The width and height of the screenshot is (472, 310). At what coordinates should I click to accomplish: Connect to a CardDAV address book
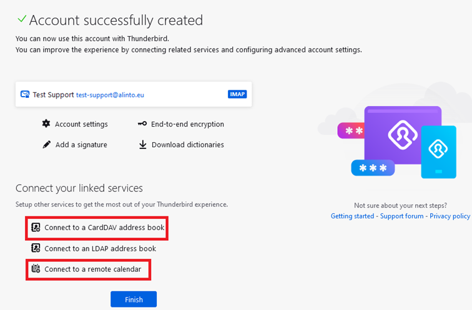[104, 228]
